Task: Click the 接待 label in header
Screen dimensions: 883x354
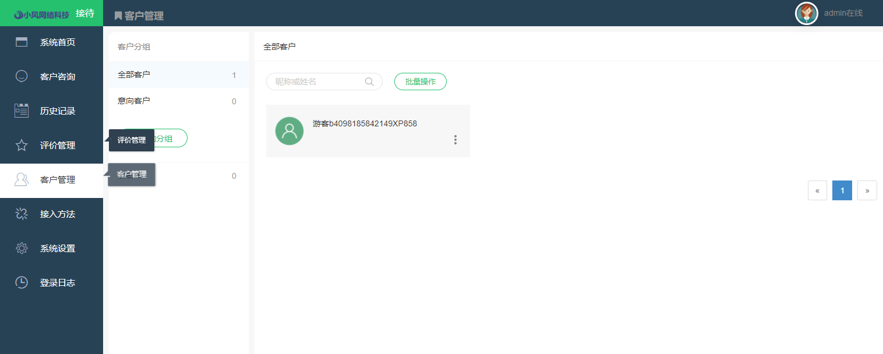Action: coord(85,13)
